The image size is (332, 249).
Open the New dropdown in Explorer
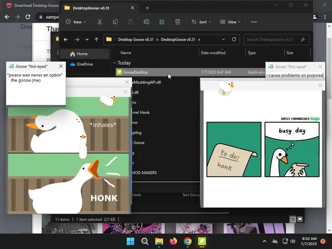(76, 22)
